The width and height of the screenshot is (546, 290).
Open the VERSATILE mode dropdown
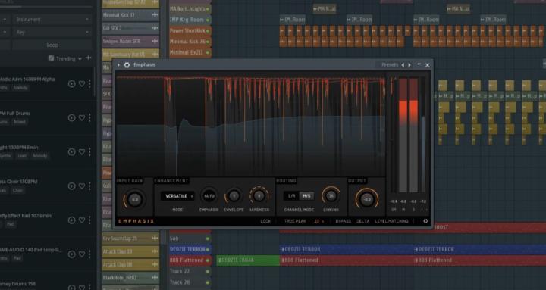tap(177, 196)
